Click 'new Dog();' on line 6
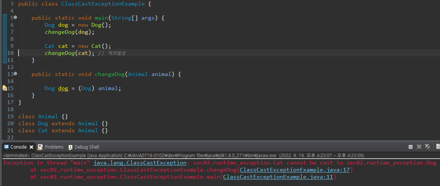Screen dimensions: 440x186 [x=95, y=25]
